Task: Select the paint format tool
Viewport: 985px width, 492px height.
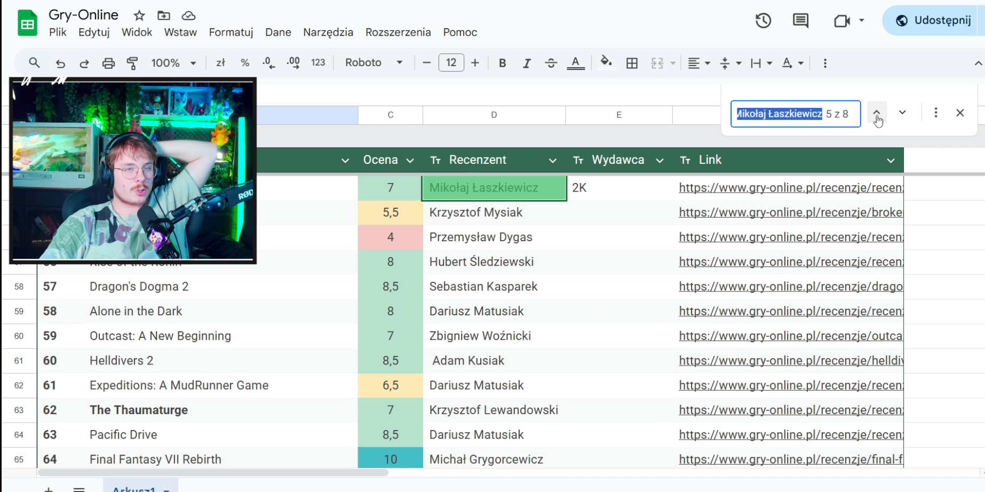Action: [x=132, y=63]
